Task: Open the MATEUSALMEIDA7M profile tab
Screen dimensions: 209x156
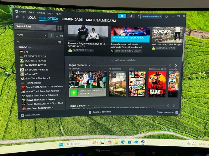Action: pyautogui.click(x=101, y=20)
